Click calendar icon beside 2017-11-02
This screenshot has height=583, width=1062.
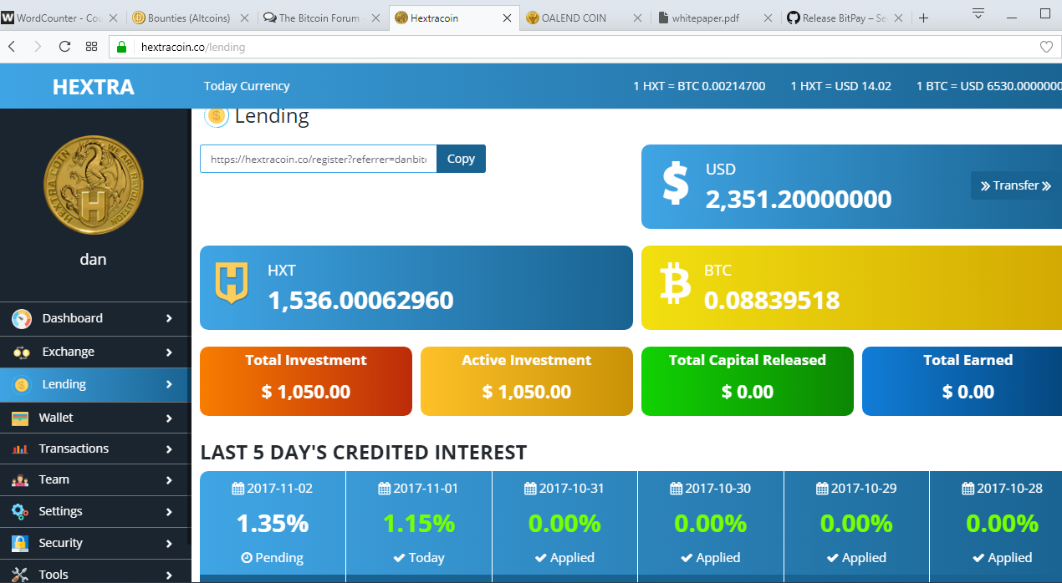[x=238, y=489]
